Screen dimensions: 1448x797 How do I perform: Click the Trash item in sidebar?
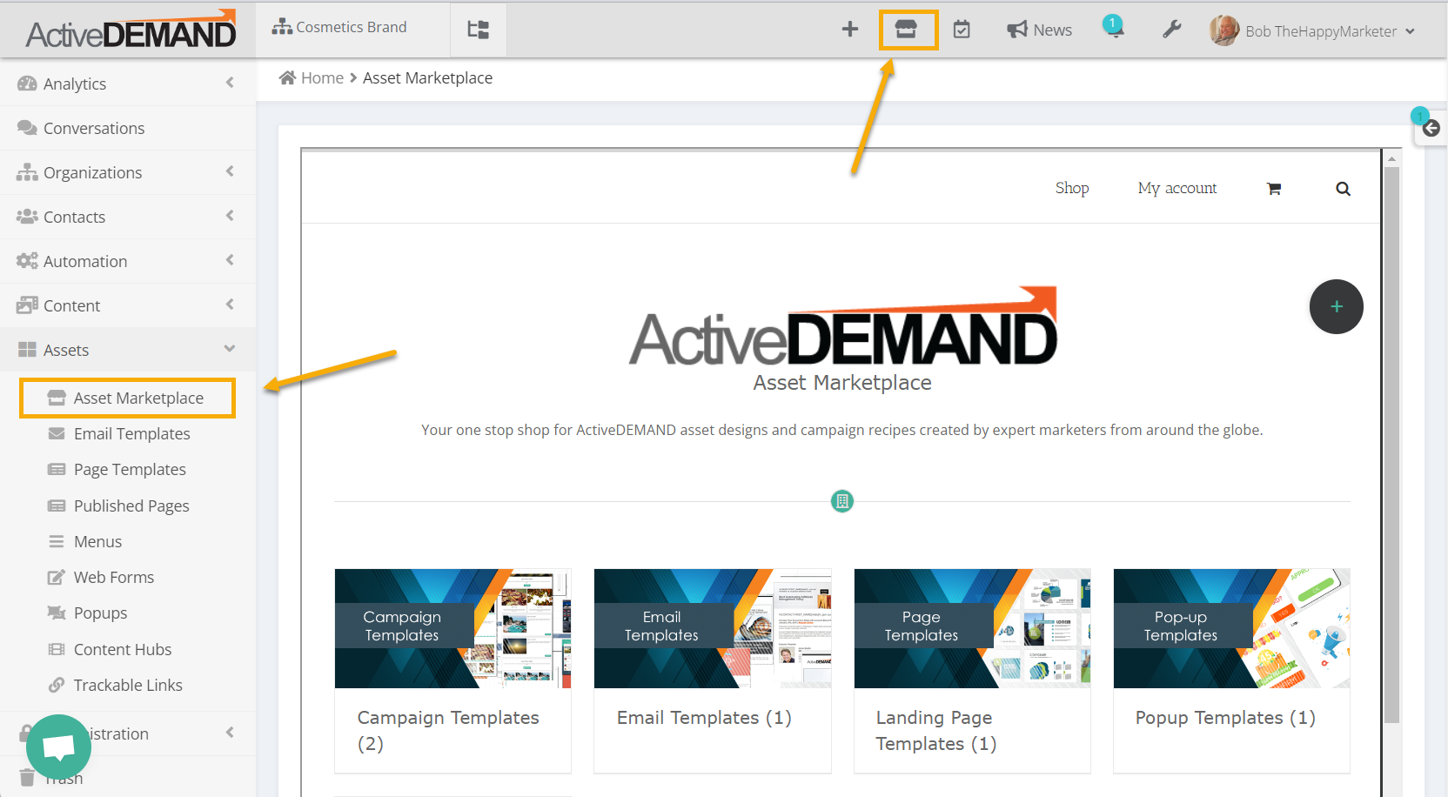(x=52, y=778)
